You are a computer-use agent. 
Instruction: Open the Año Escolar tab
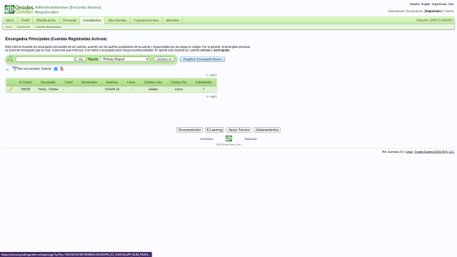point(117,21)
